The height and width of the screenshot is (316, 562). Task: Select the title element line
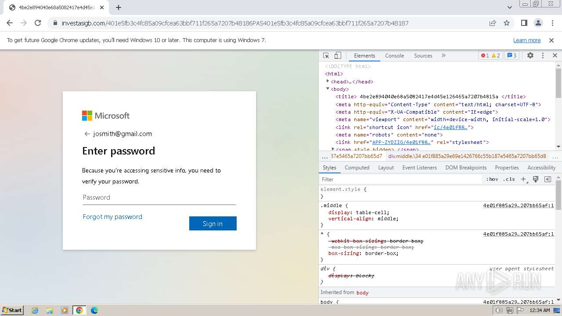pos(431,97)
